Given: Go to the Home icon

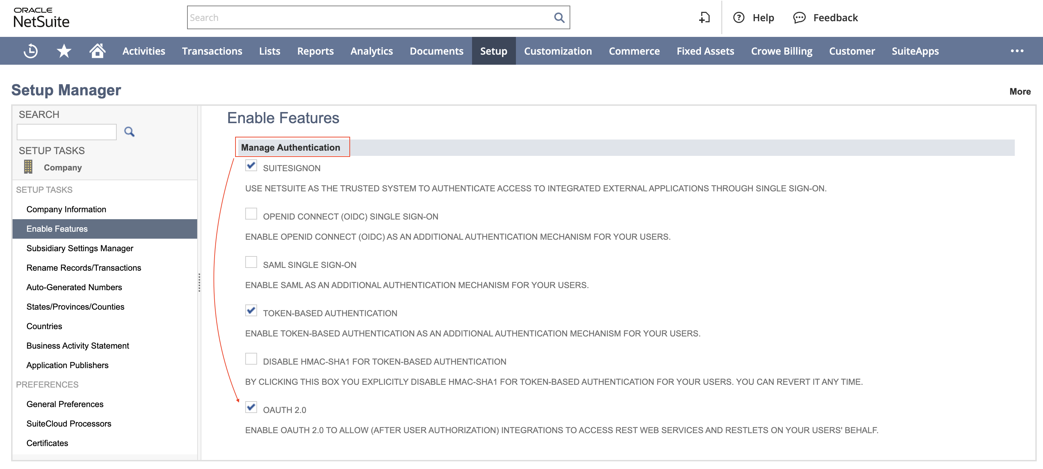Looking at the screenshot, I should [x=97, y=51].
